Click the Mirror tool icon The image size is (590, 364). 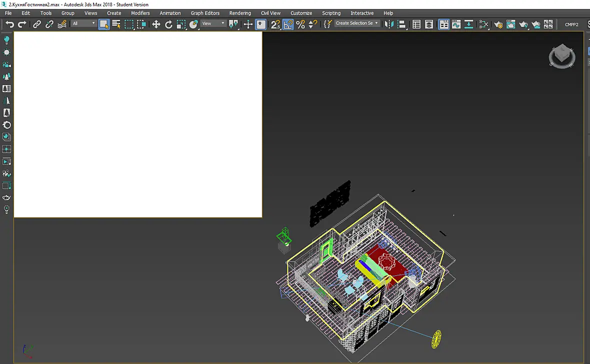click(x=389, y=25)
